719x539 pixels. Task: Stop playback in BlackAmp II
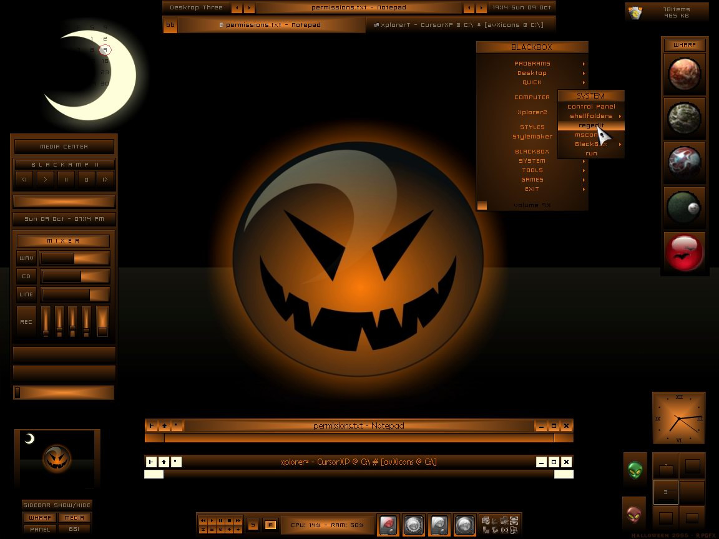(x=86, y=179)
